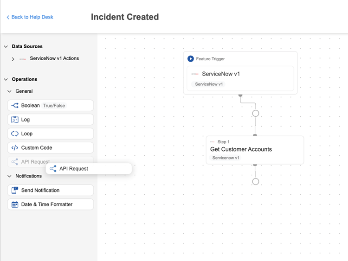The image size is (348, 261).
Task: Click the Step 1 ServiceNow logo
Action: coord(212,142)
